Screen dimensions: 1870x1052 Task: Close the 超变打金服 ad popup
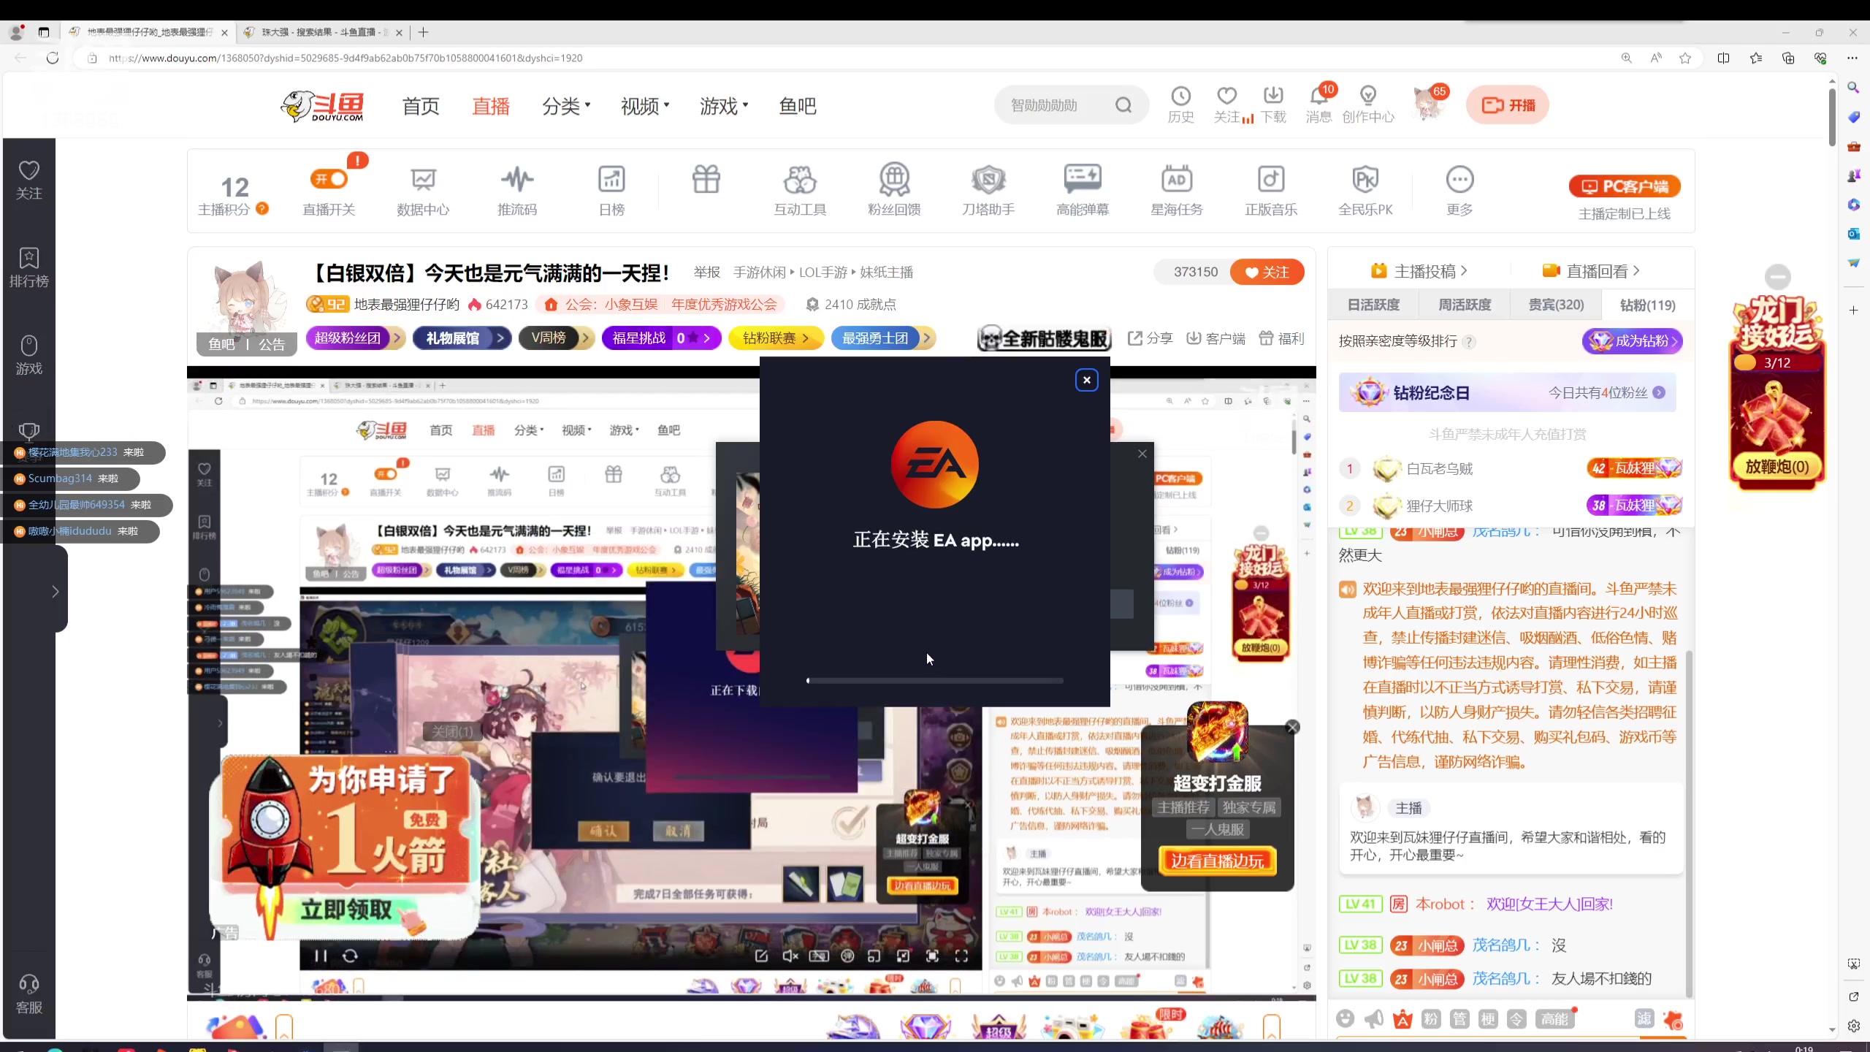1293,727
